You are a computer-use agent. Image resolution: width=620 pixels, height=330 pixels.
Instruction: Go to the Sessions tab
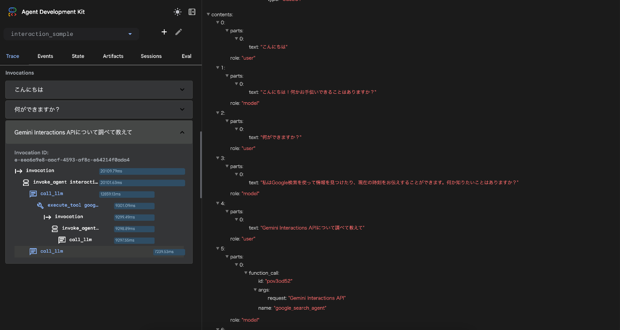point(151,56)
